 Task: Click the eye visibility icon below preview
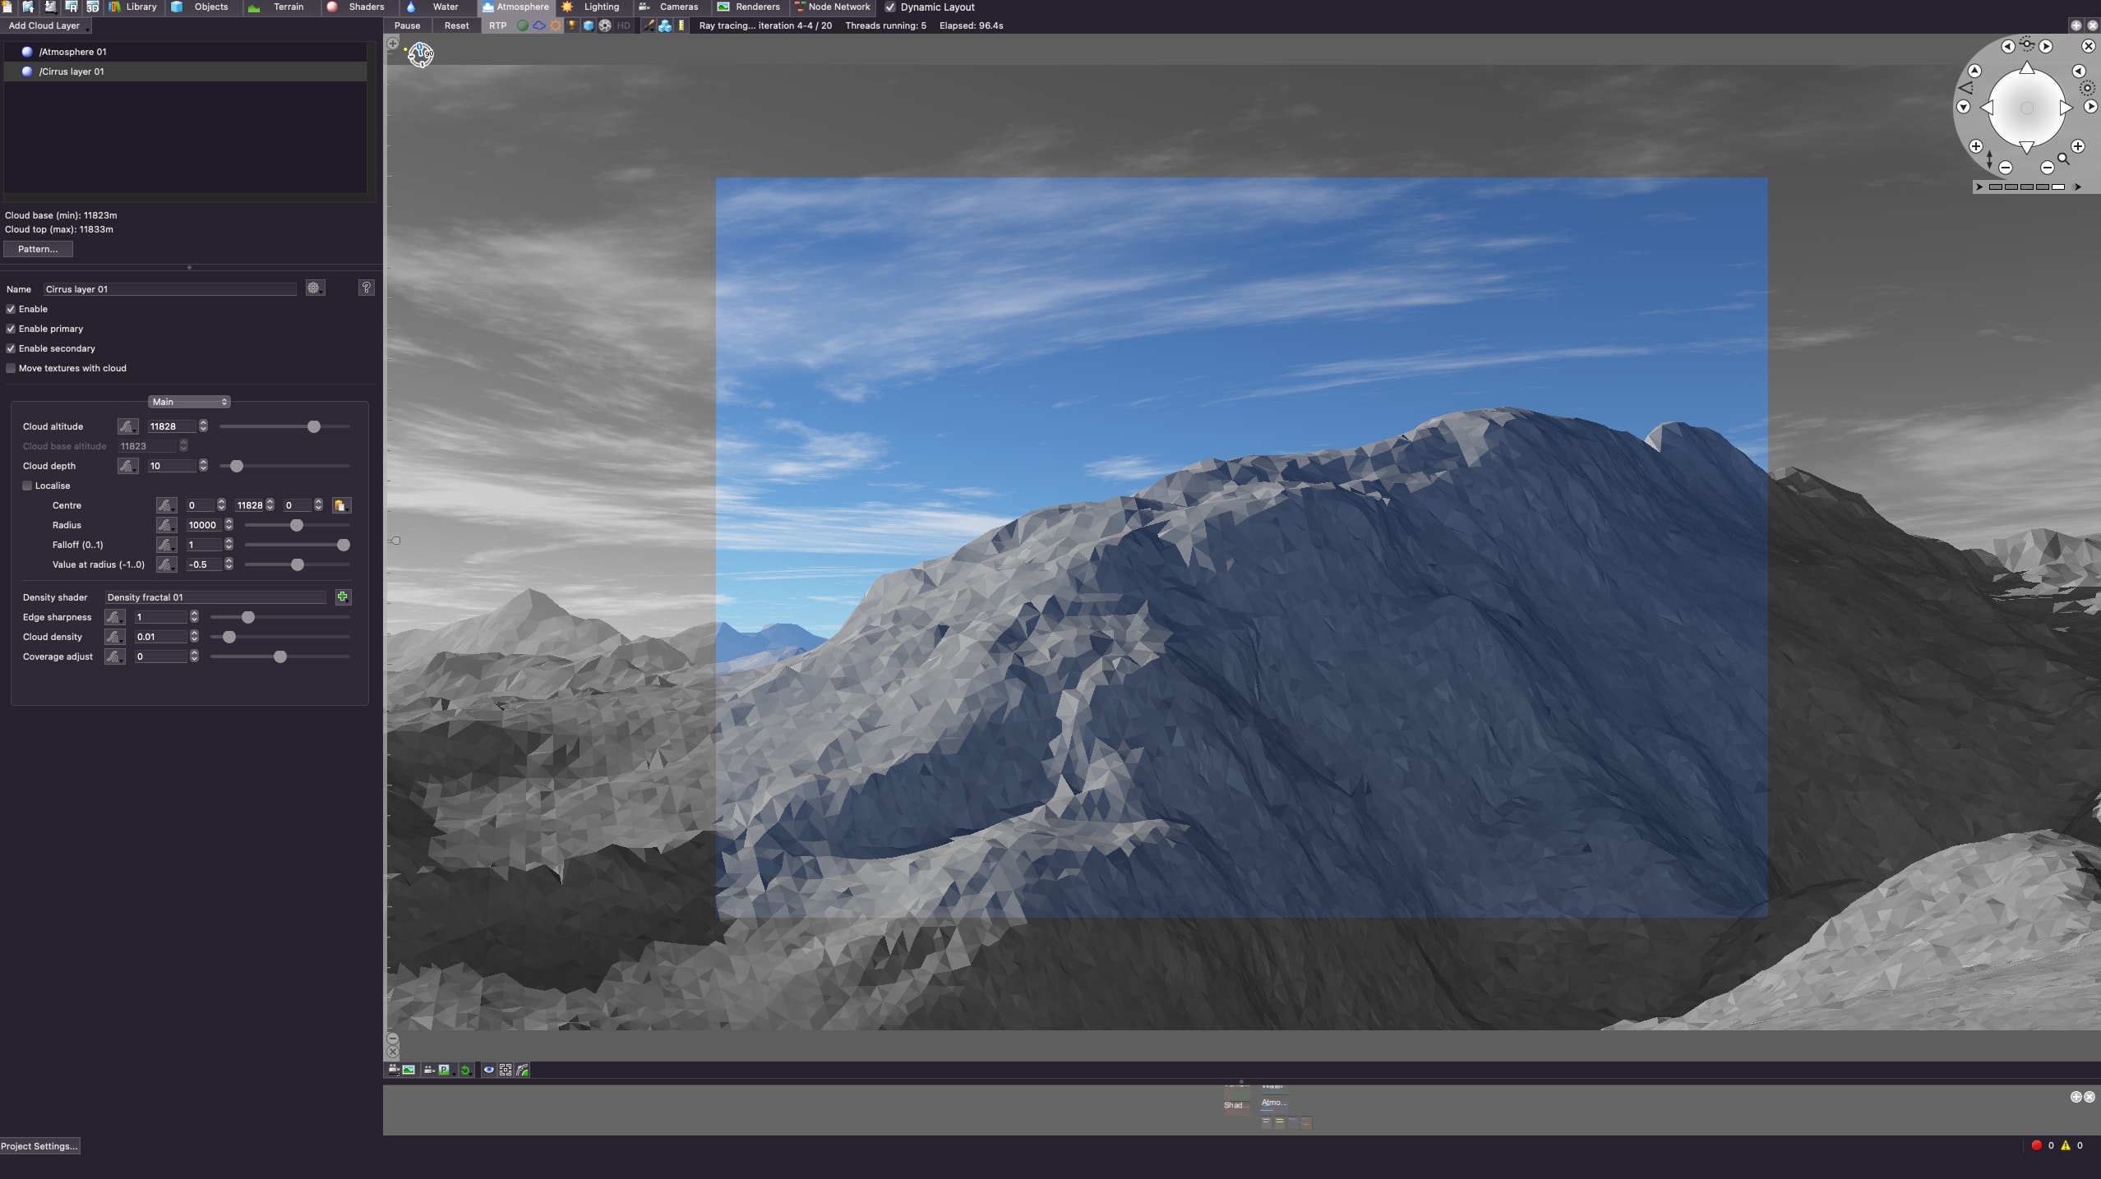coord(488,1070)
